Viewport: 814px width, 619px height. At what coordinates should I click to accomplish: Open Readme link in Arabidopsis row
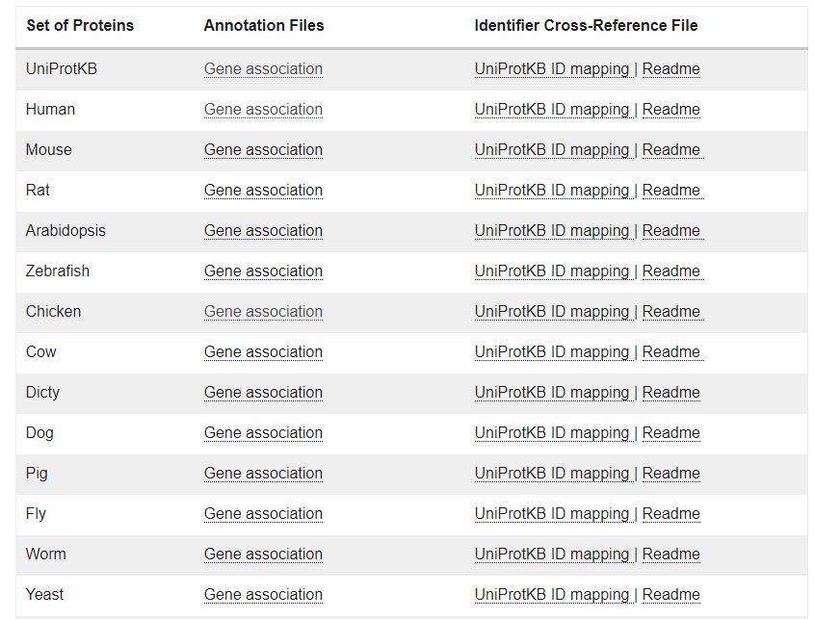pyautogui.click(x=671, y=231)
